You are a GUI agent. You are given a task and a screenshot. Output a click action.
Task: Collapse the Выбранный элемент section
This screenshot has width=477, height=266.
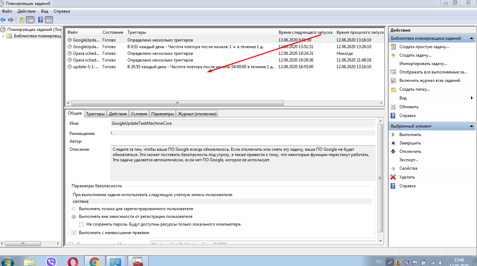click(472, 126)
